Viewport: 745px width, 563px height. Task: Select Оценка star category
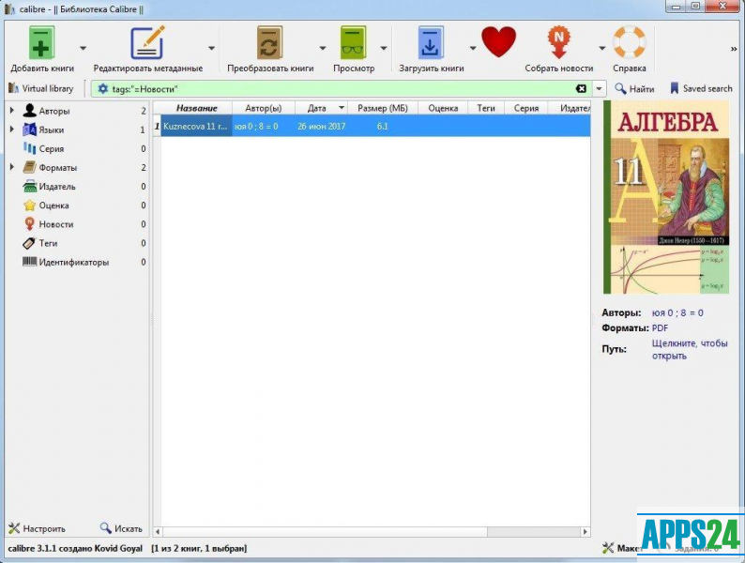[x=53, y=205]
